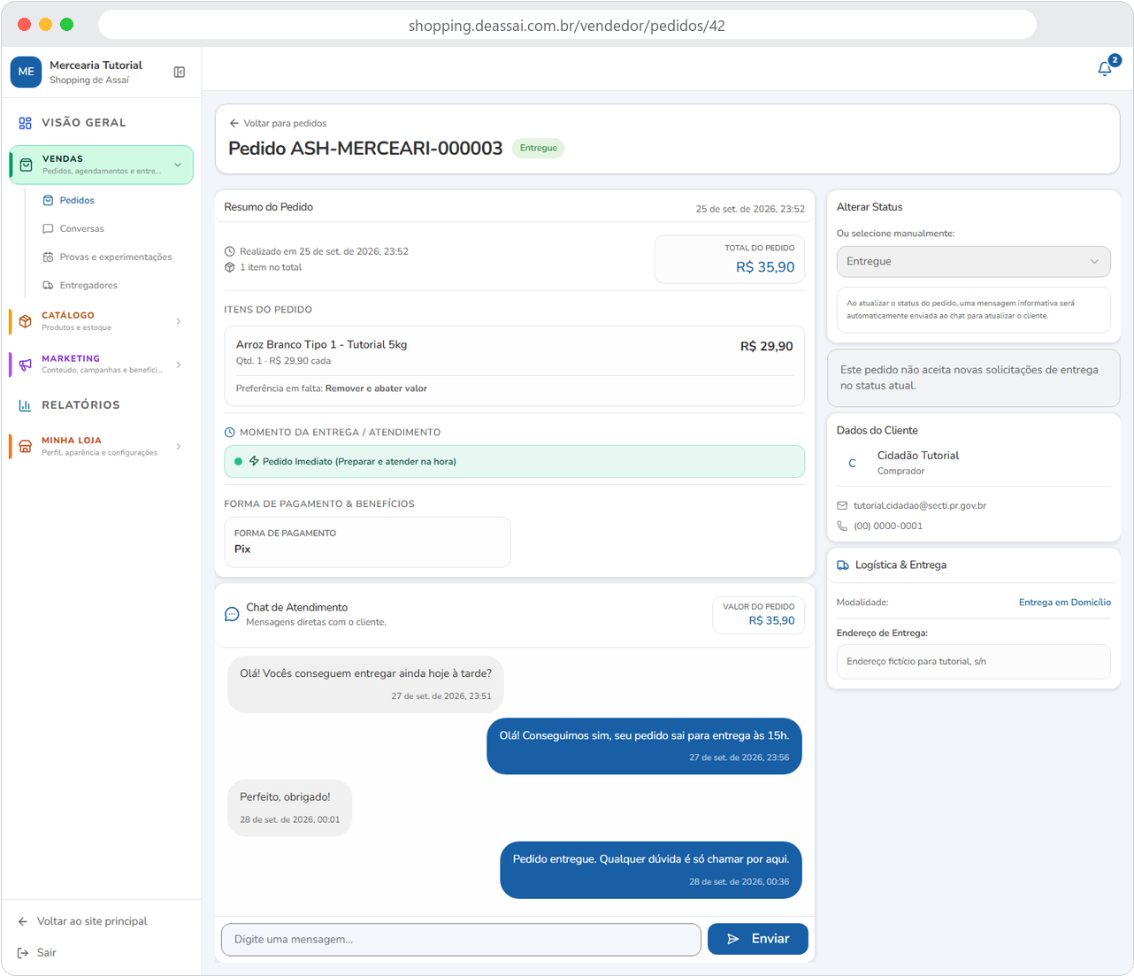Open the Entregue status dropdown

click(973, 262)
